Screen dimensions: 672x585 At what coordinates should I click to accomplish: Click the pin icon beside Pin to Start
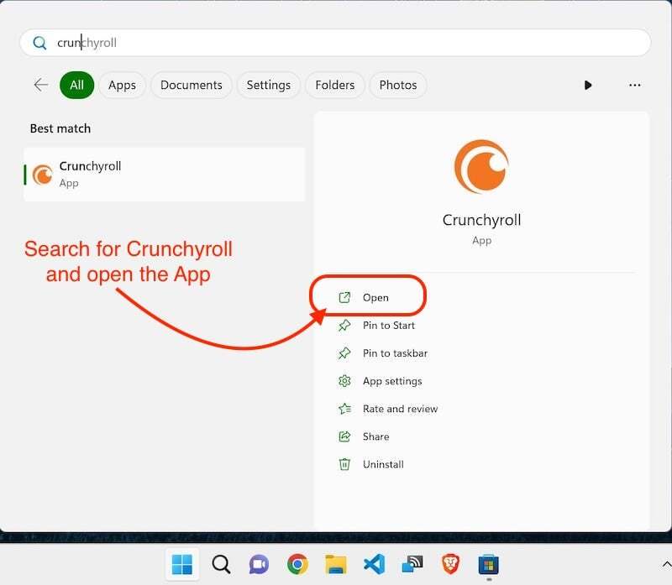[x=344, y=326]
